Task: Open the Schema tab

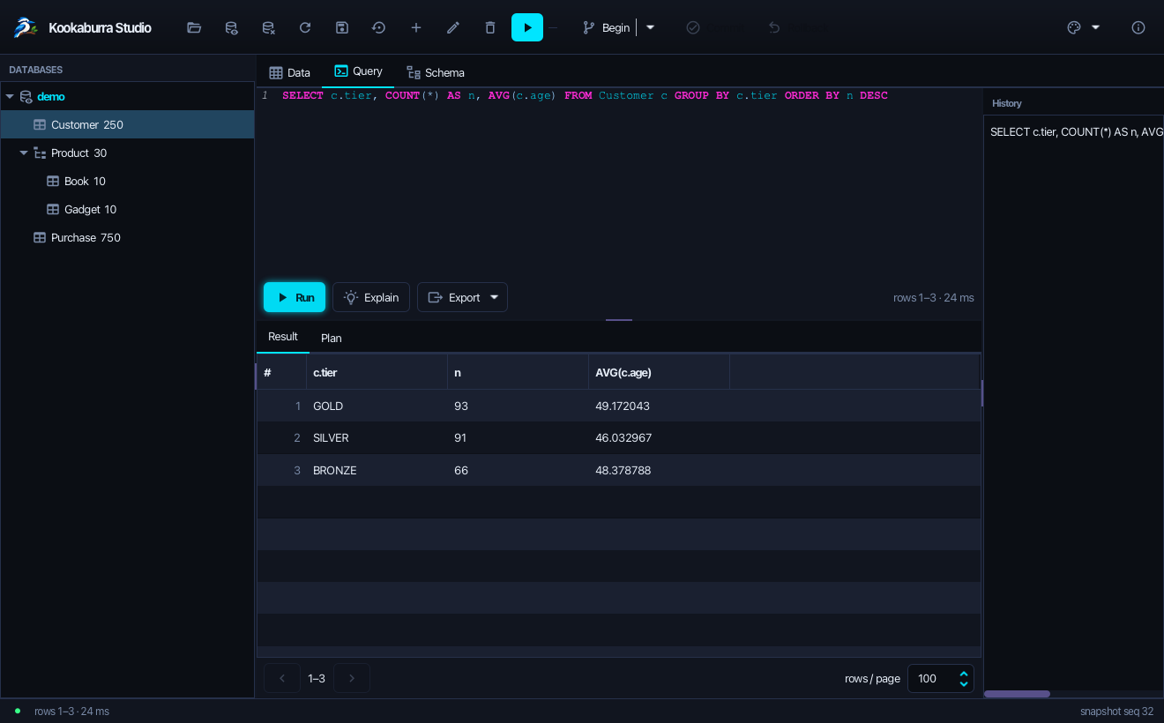Action: coord(436,72)
